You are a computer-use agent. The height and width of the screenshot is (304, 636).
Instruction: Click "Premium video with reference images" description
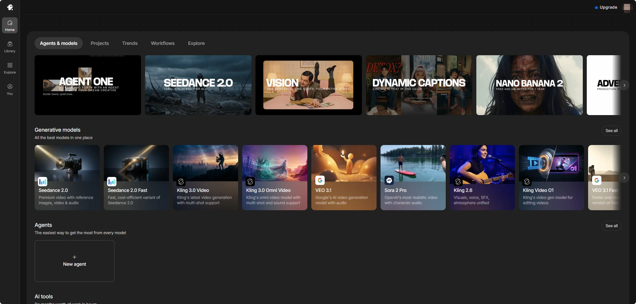[66, 200]
